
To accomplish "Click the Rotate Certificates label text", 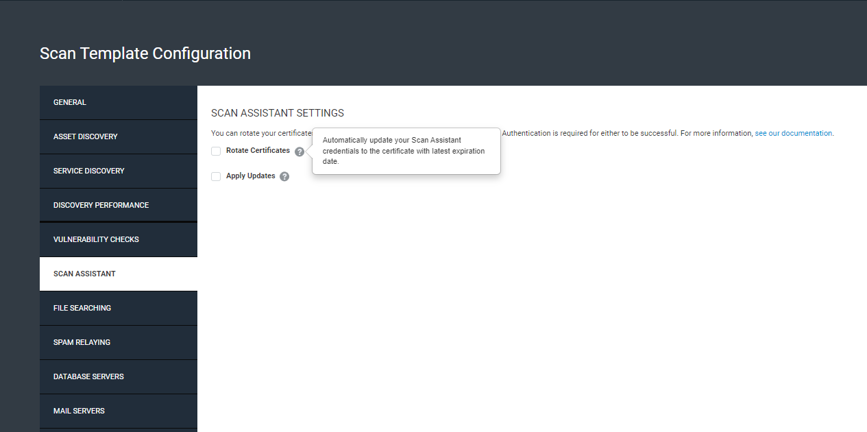I will pyautogui.click(x=258, y=151).
